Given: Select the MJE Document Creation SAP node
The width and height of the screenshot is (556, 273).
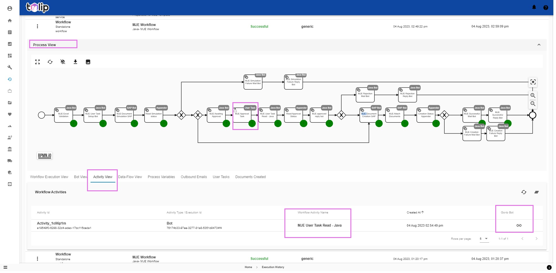Looking at the screenshot, I should click(x=369, y=115).
